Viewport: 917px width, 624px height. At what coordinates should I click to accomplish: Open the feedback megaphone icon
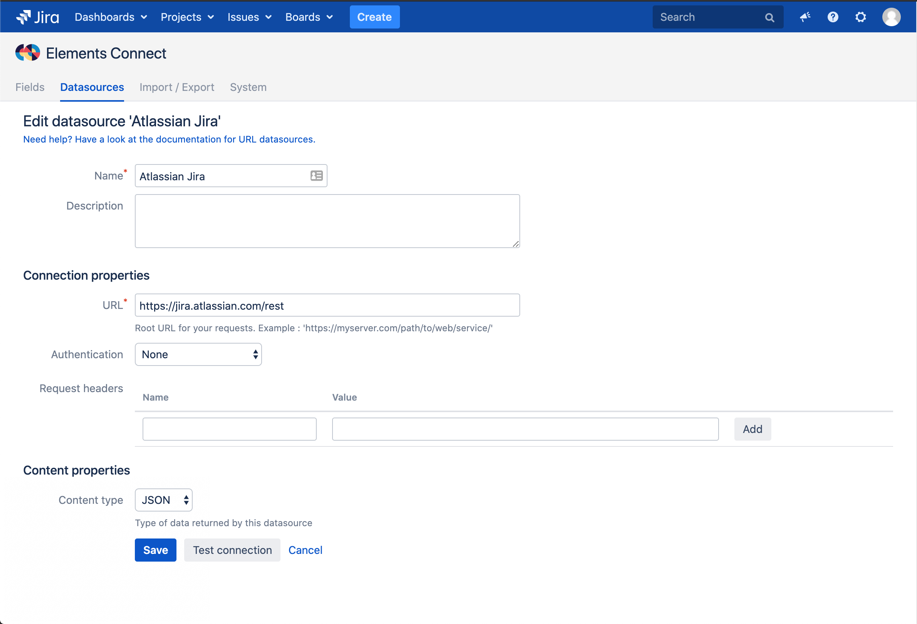(805, 17)
